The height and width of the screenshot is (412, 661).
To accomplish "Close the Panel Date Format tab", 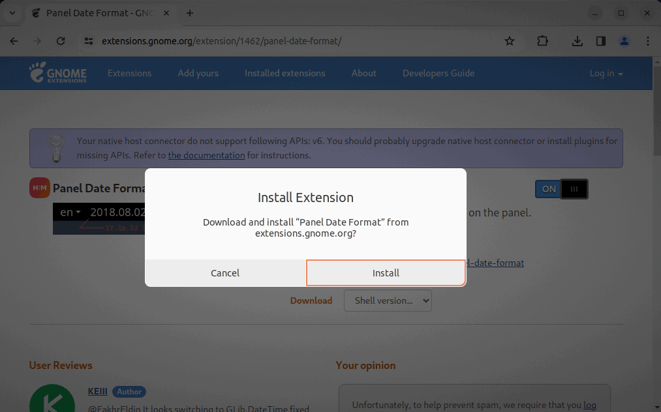I will tap(166, 13).
